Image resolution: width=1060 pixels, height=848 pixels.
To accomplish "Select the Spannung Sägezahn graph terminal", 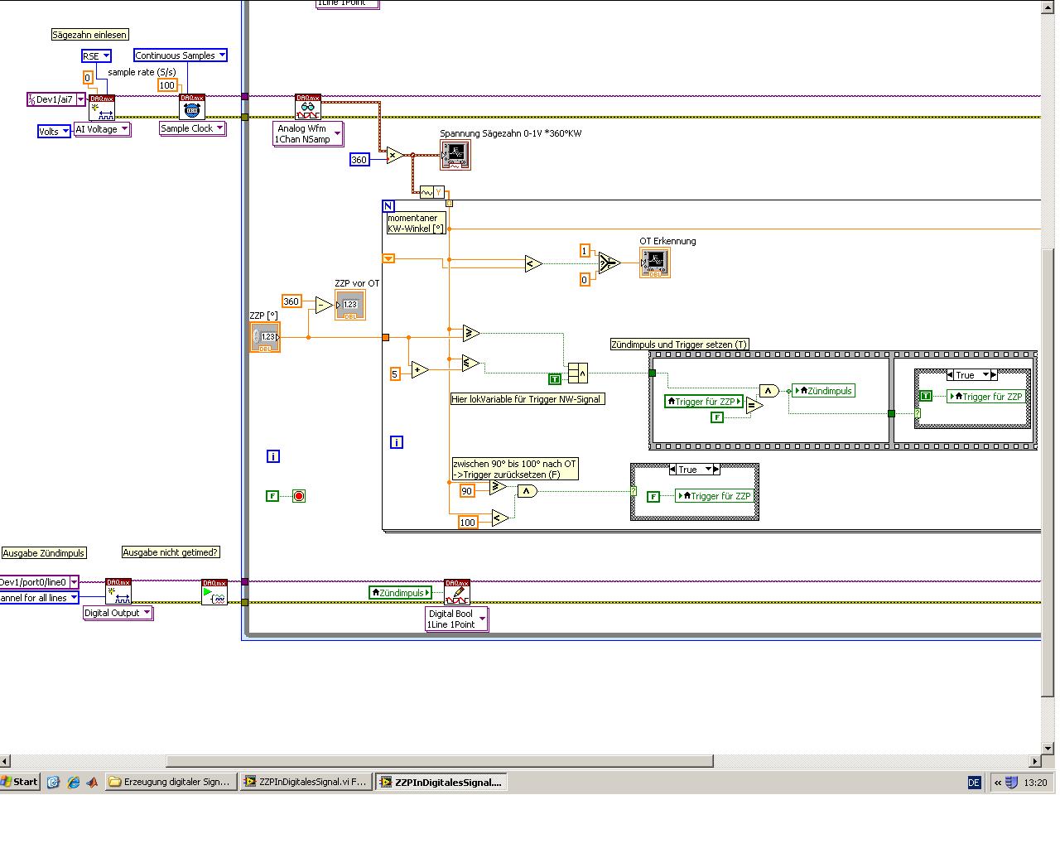I will point(455,155).
